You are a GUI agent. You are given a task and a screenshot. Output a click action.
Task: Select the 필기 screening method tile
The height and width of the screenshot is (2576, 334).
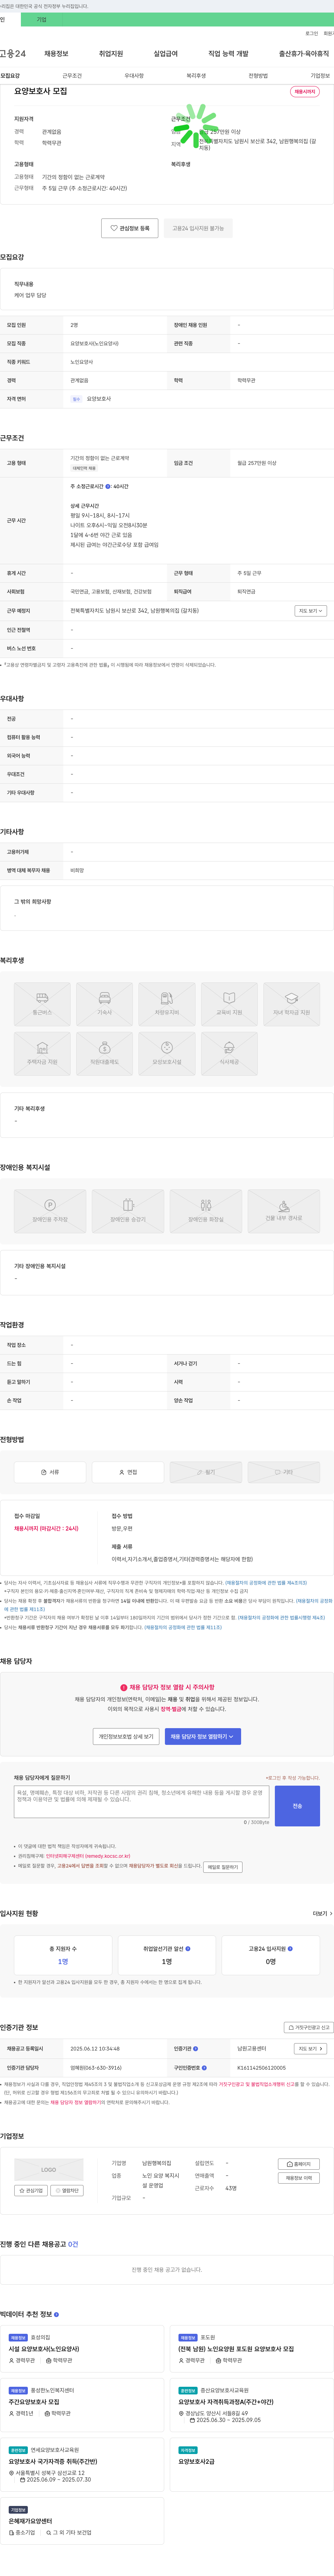205,1472
